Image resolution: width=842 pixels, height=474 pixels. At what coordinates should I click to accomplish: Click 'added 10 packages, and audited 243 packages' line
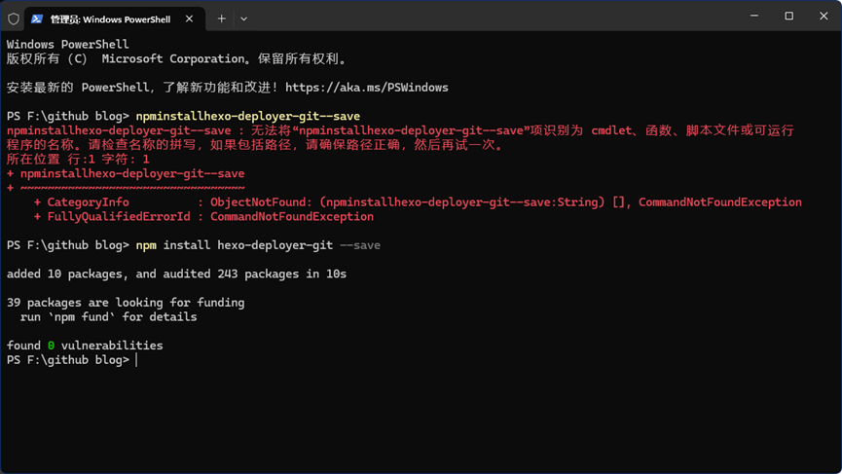point(176,273)
